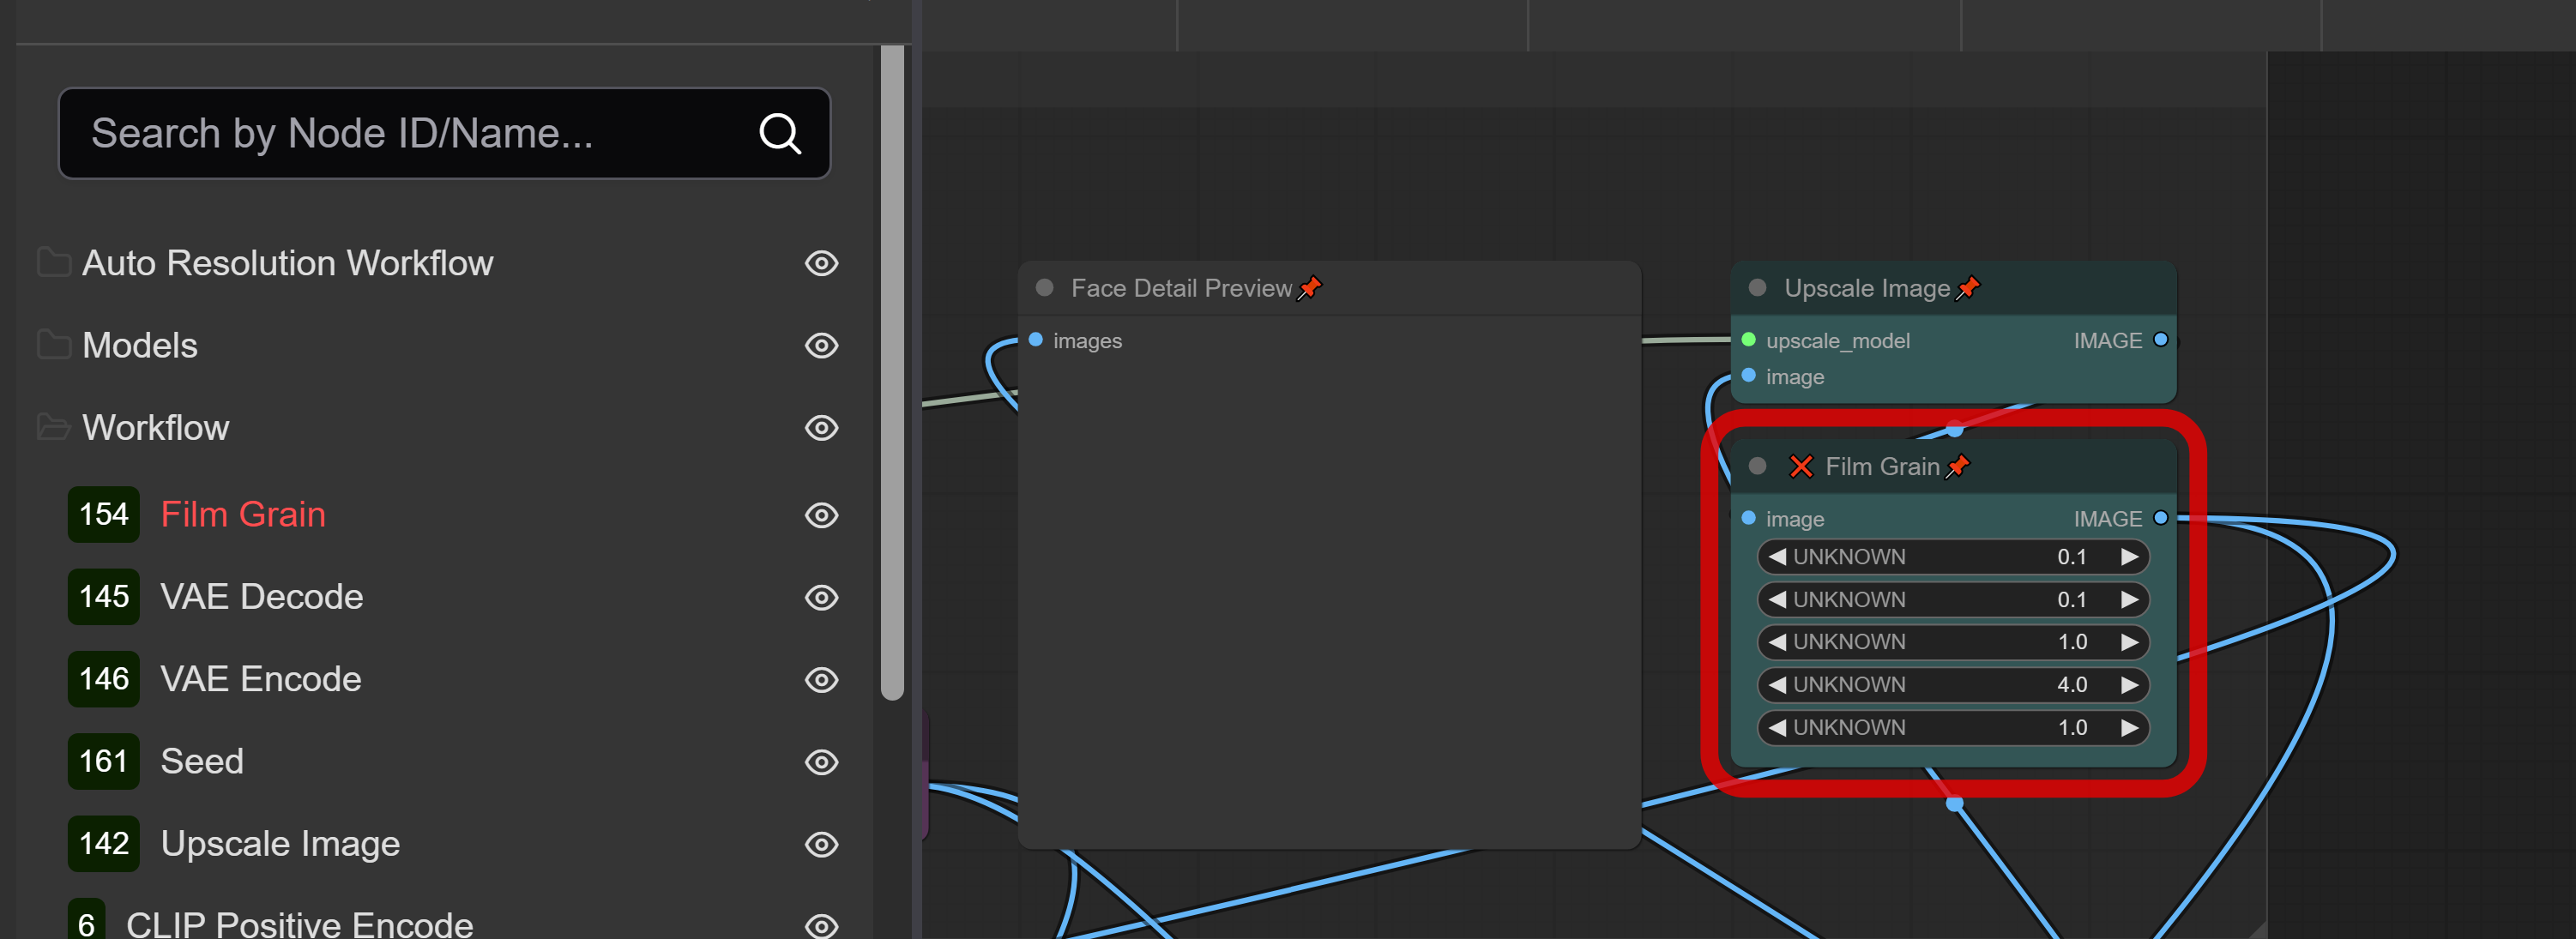Click the Upscale Image node title
Screen dimensions: 2576x939
point(1867,288)
